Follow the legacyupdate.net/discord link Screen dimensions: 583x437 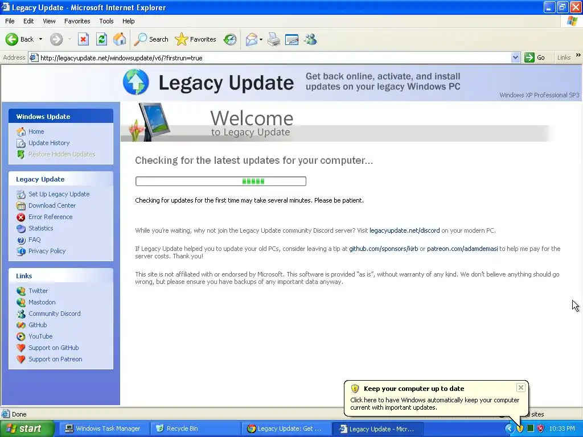[x=405, y=230]
